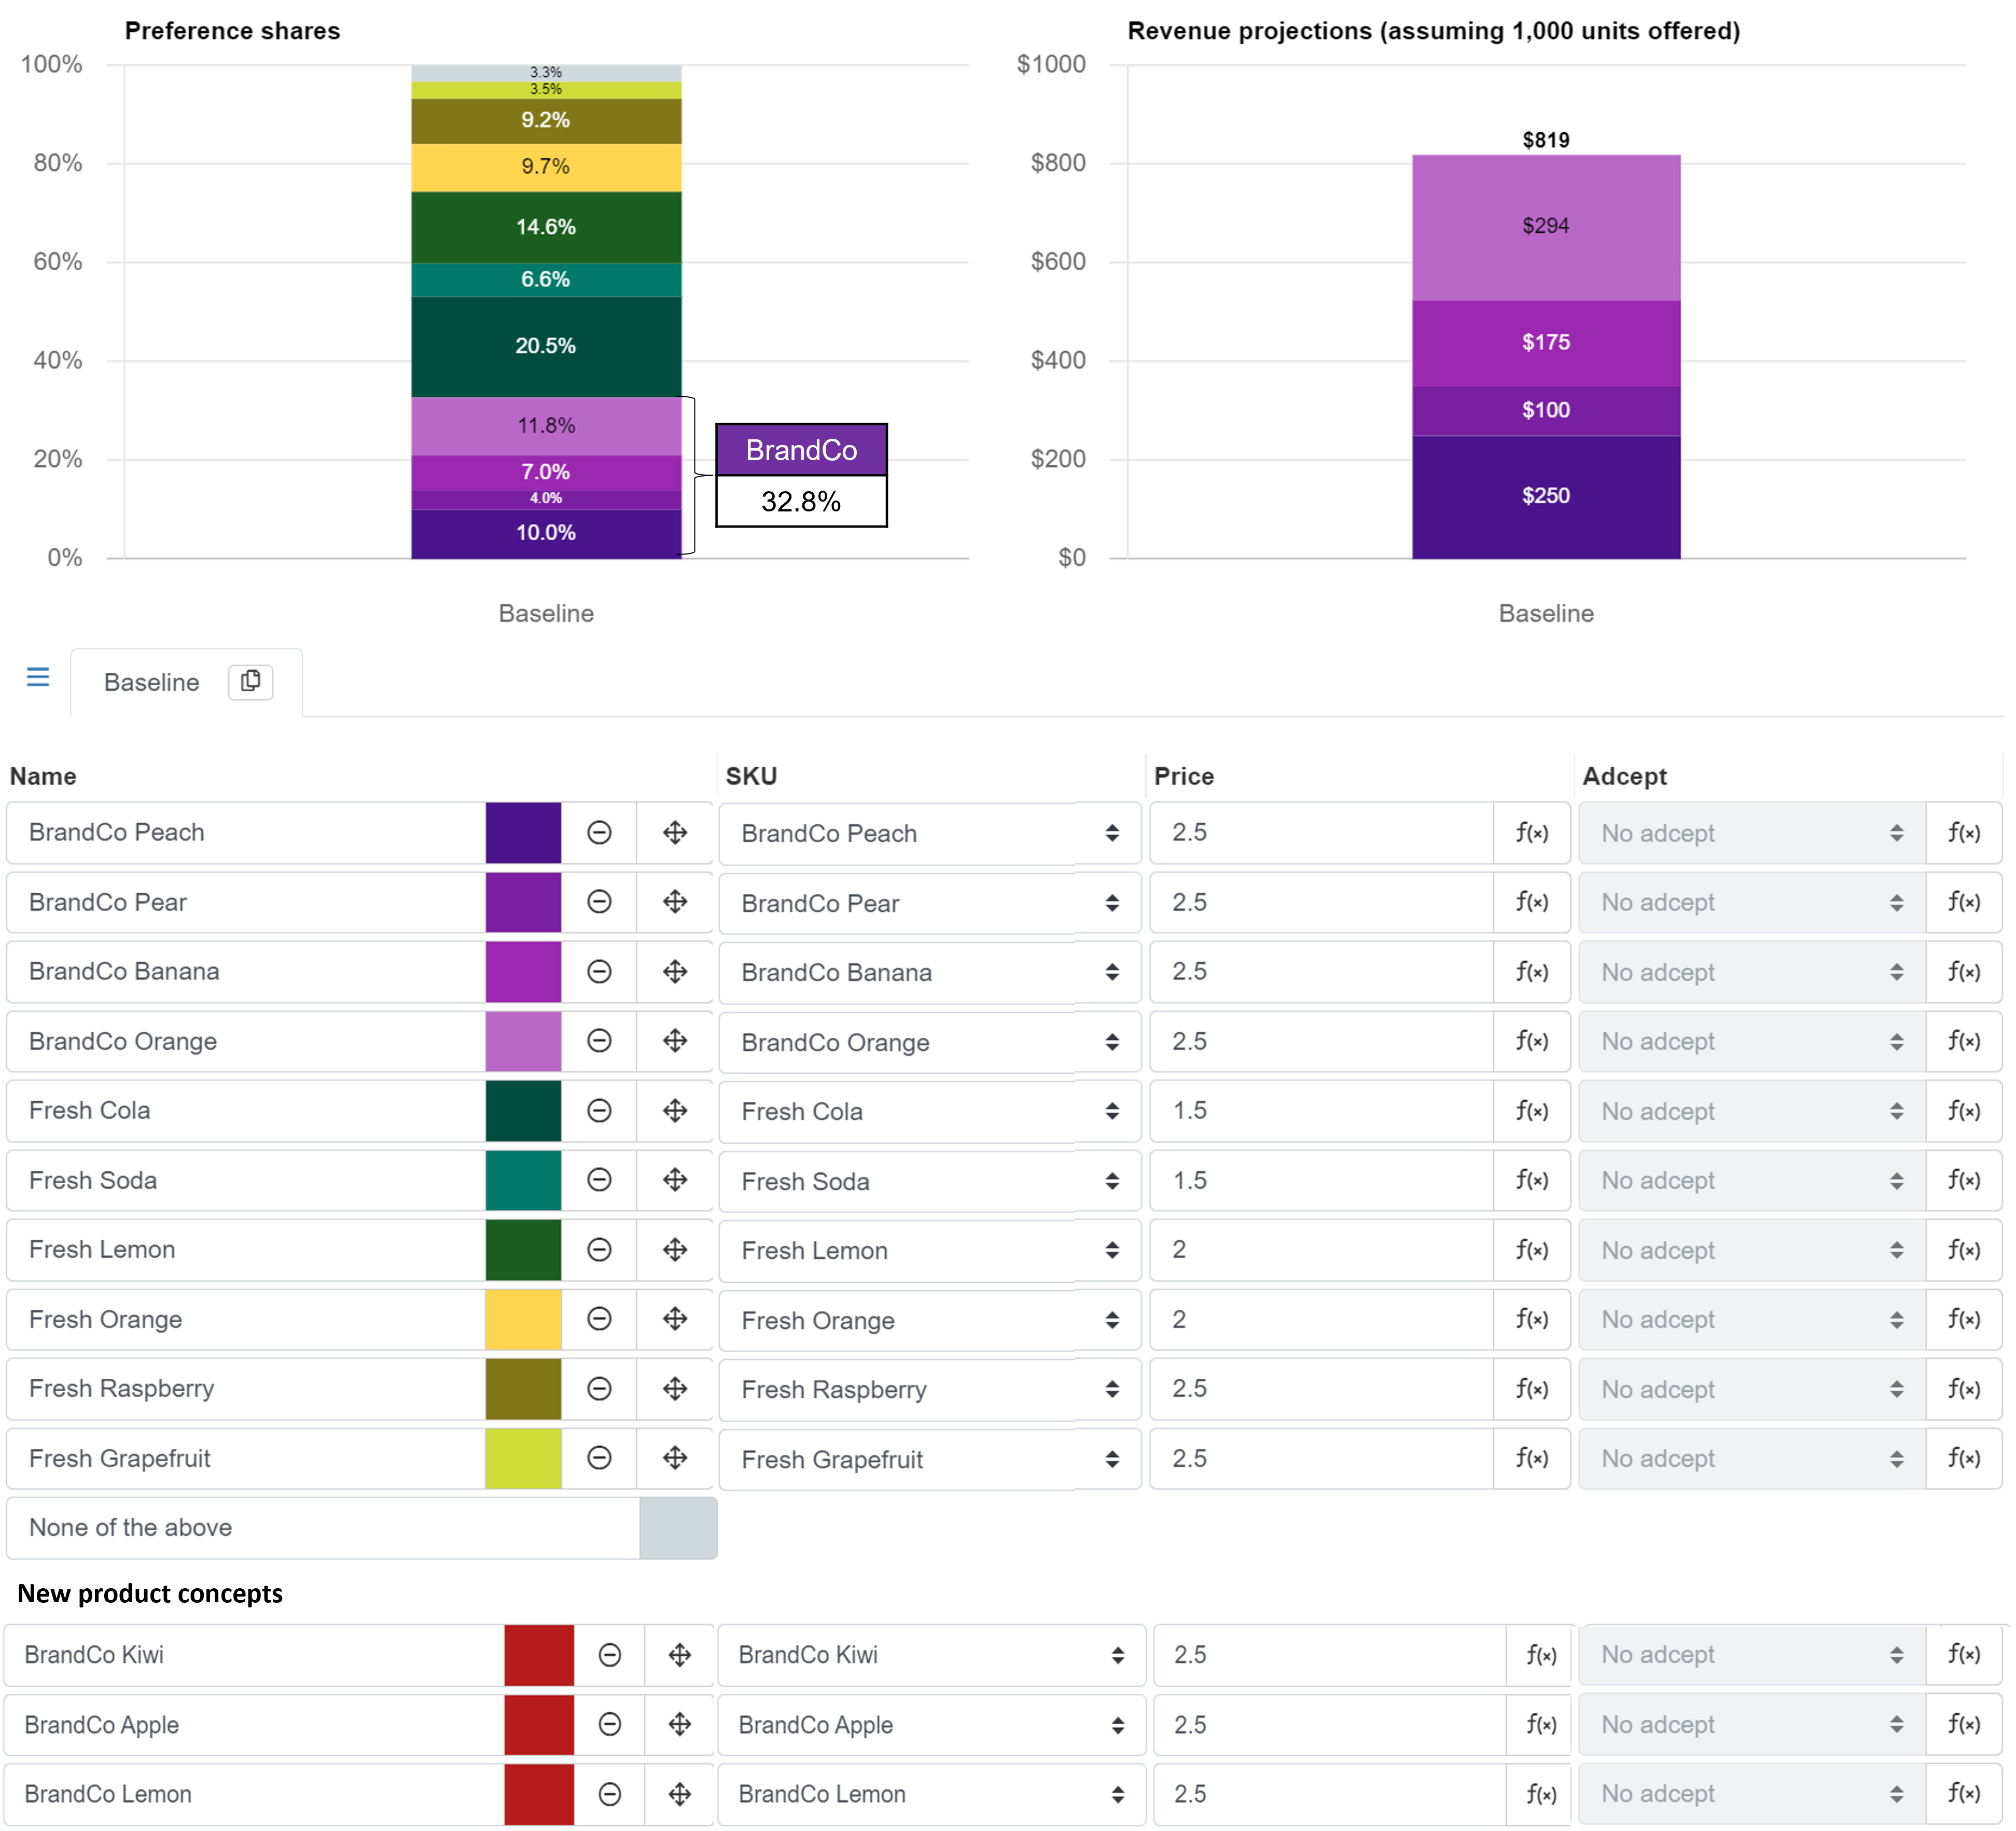Click the $250 revenue bar segment
The image size is (2016, 1831).
[x=1546, y=497]
